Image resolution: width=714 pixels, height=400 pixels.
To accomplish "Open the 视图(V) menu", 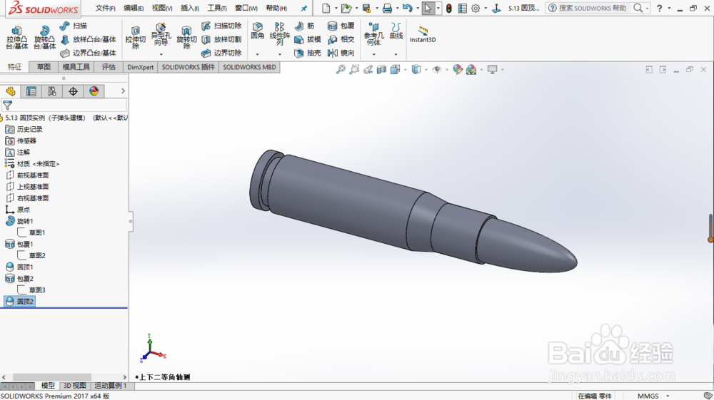I will [x=161, y=8].
